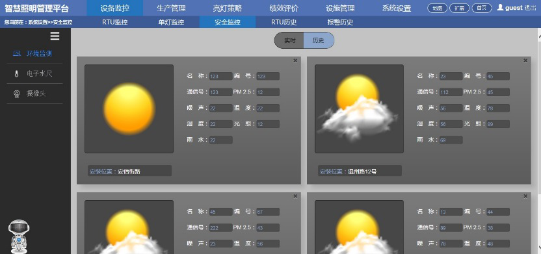Click 湿度 field in 安信街路 card
541x254 pixels.
(221, 124)
